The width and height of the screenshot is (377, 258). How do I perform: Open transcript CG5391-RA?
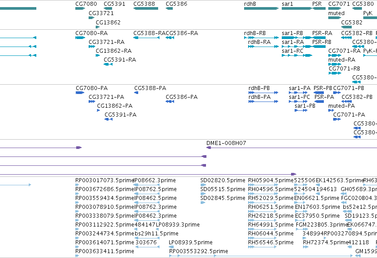click(120, 60)
